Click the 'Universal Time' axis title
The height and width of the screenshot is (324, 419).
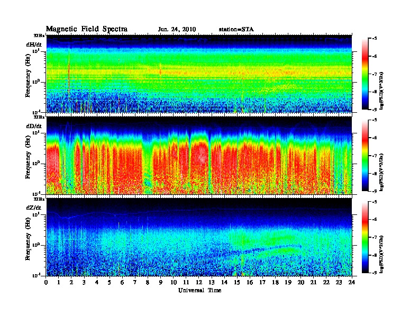(199, 290)
